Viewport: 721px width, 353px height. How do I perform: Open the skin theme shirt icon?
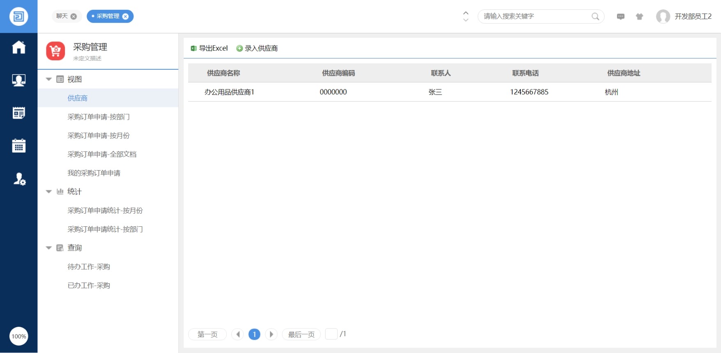pos(639,16)
